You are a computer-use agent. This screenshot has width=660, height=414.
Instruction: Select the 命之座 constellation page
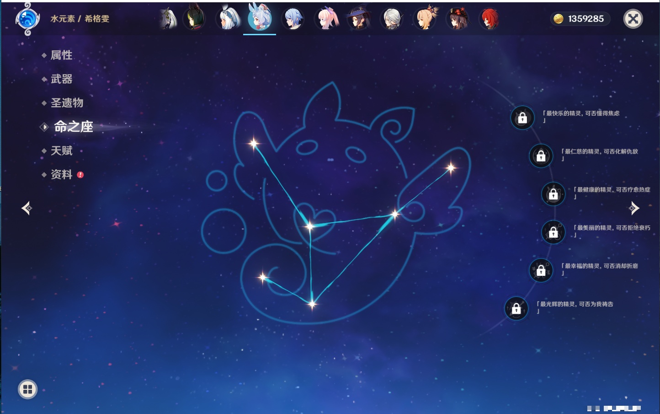(73, 127)
